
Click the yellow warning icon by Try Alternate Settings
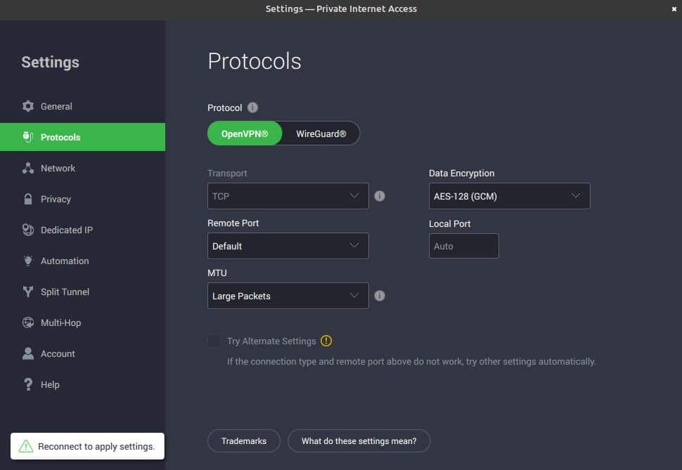point(326,341)
